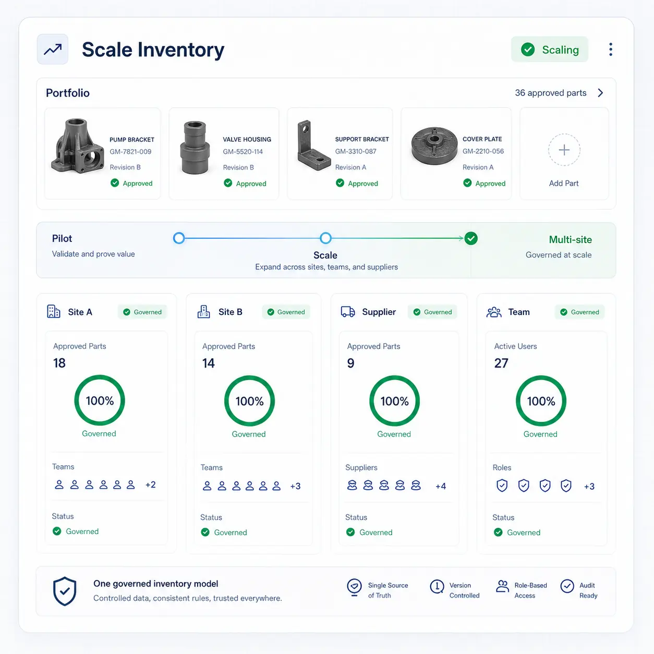The width and height of the screenshot is (654, 654).
Task: Click the Governed badge on Supplier card
Action: coord(432,312)
